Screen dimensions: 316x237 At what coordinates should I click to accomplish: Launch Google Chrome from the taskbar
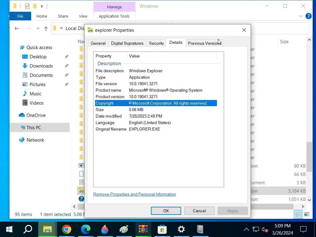point(67,229)
